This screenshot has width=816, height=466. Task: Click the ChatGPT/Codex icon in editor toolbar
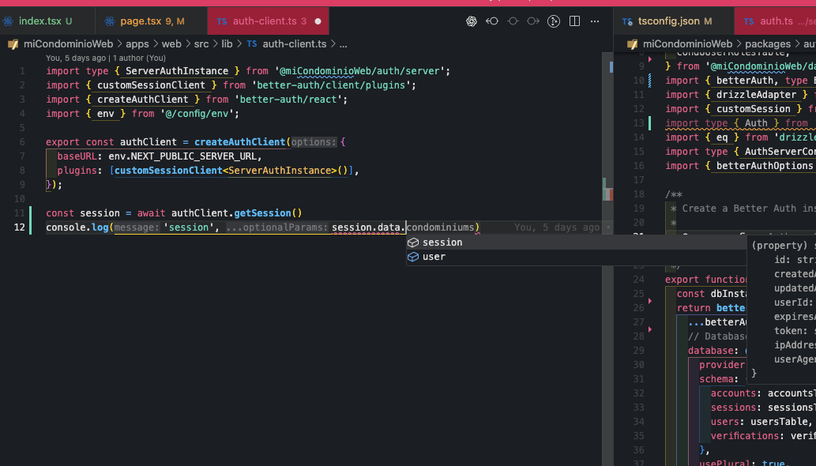coord(472,21)
